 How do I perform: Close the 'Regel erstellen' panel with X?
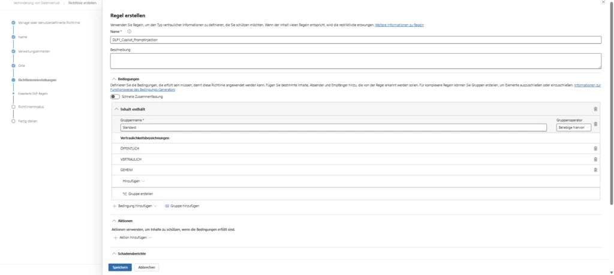pos(603,2)
